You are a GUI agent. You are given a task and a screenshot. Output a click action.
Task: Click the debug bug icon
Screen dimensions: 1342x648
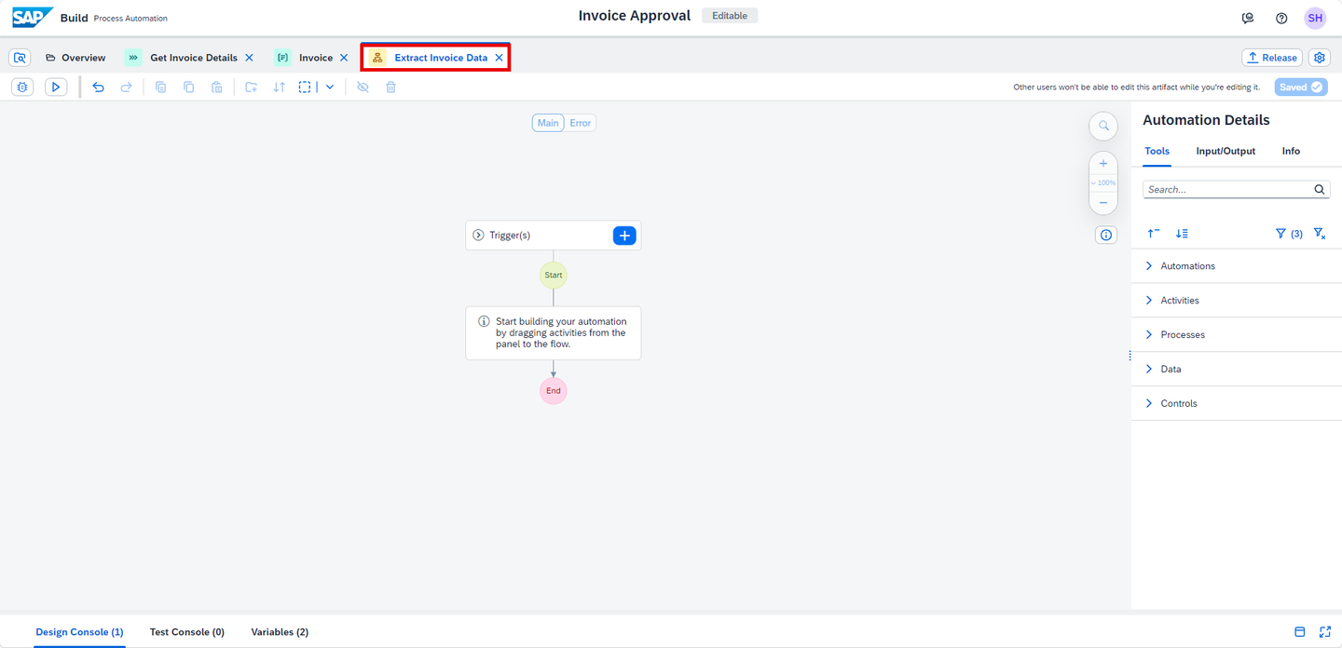[x=23, y=87]
